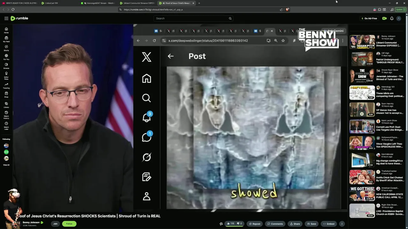Click the Go Ad-Free button
Screen dimensions: 408x229
369,18
